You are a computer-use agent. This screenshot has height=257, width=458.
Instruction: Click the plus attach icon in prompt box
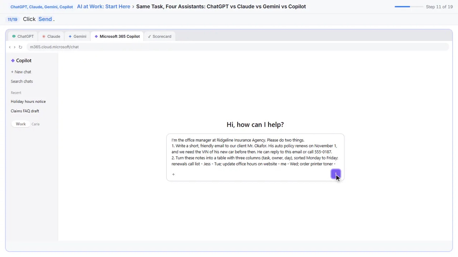pos(173,174)
